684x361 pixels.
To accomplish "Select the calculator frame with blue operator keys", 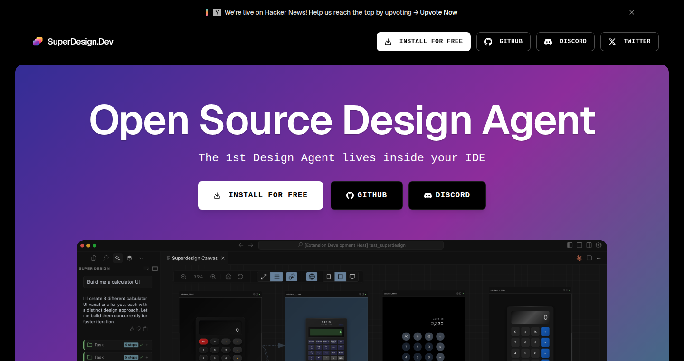I will (530, 324).
